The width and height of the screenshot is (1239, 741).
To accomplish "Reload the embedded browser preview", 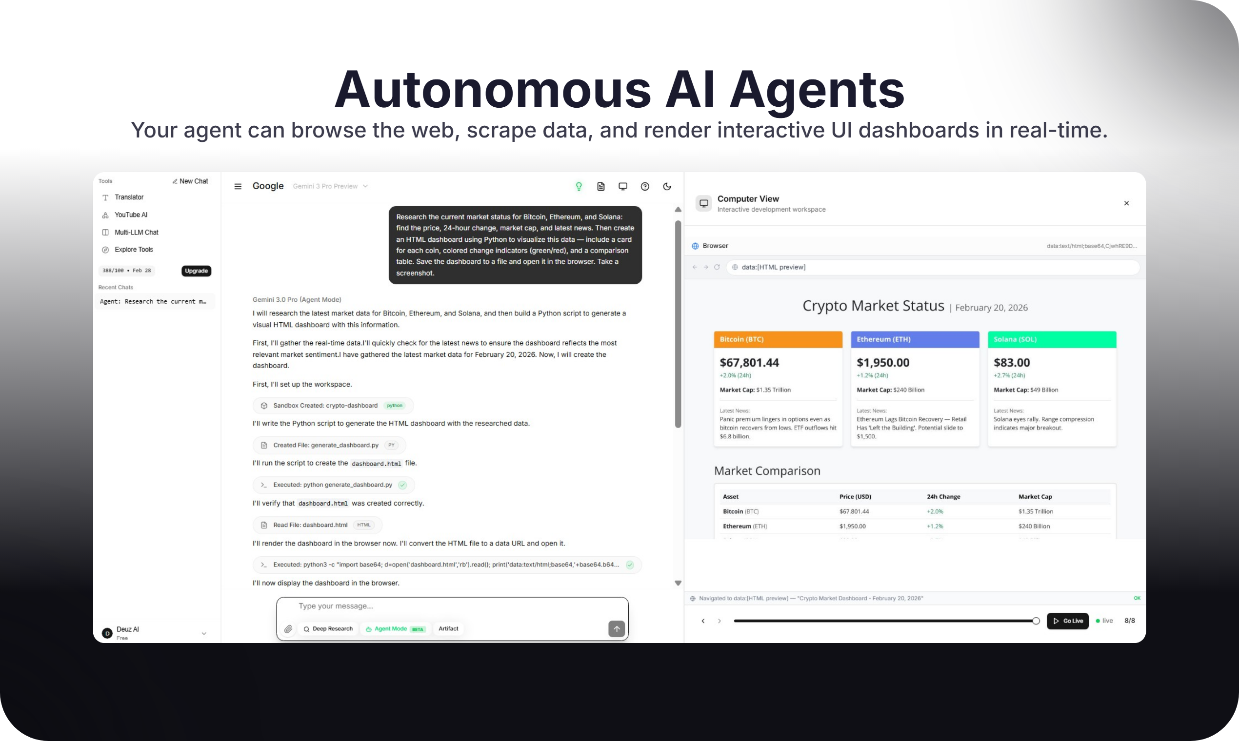I will pyautogui.click(x=717, y=267).
